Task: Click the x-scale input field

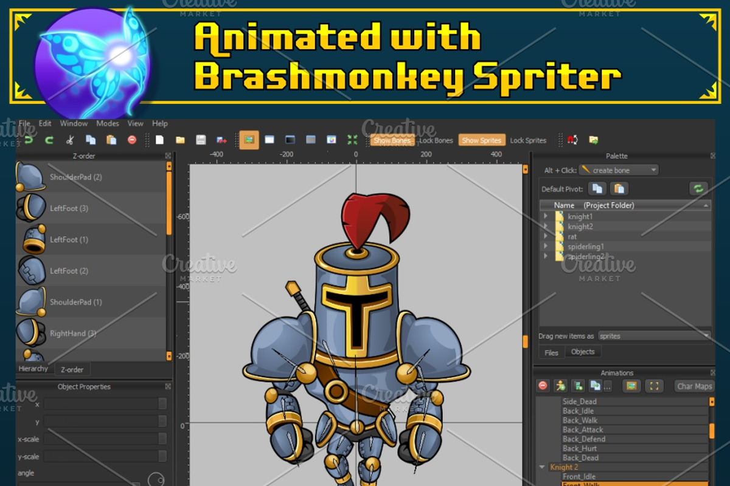Action: coord(105,439)
